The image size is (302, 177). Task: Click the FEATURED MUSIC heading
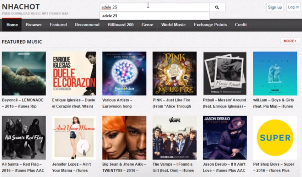click(x=22, y=42)
